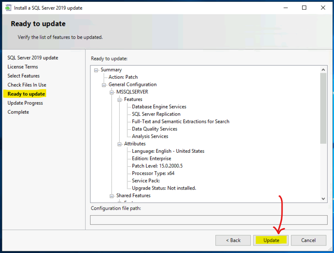Select 'Upgrade Status: Not installed.' row
Screen dimensions: 334x253
[164, 188]
